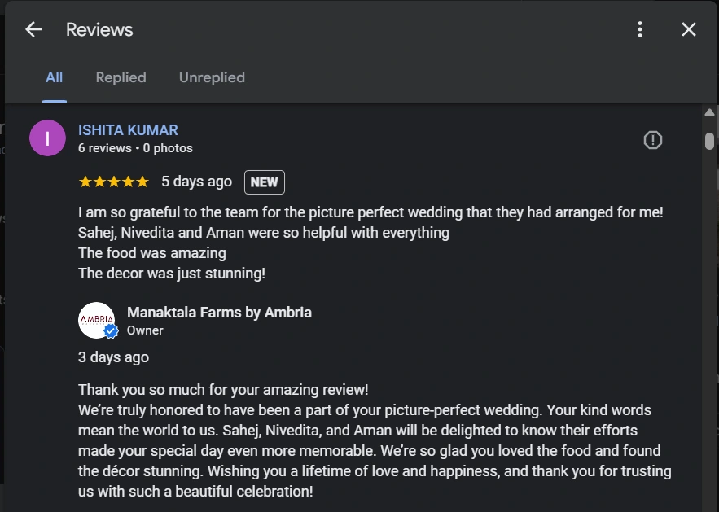Close the Reviews panel
Image resolution: width=719 pixels, height=512 pixels.
click(689, 30)
